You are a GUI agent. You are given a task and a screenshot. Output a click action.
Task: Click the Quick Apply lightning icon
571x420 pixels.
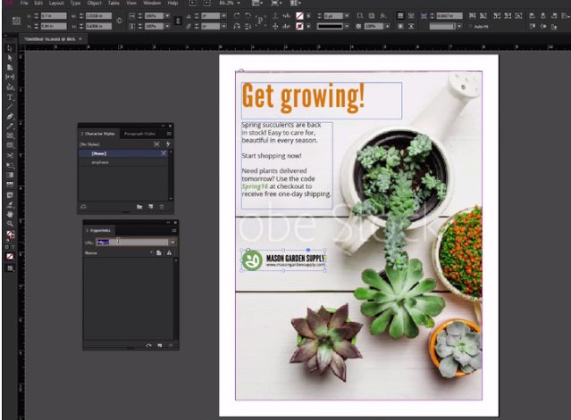pos(168,144)
